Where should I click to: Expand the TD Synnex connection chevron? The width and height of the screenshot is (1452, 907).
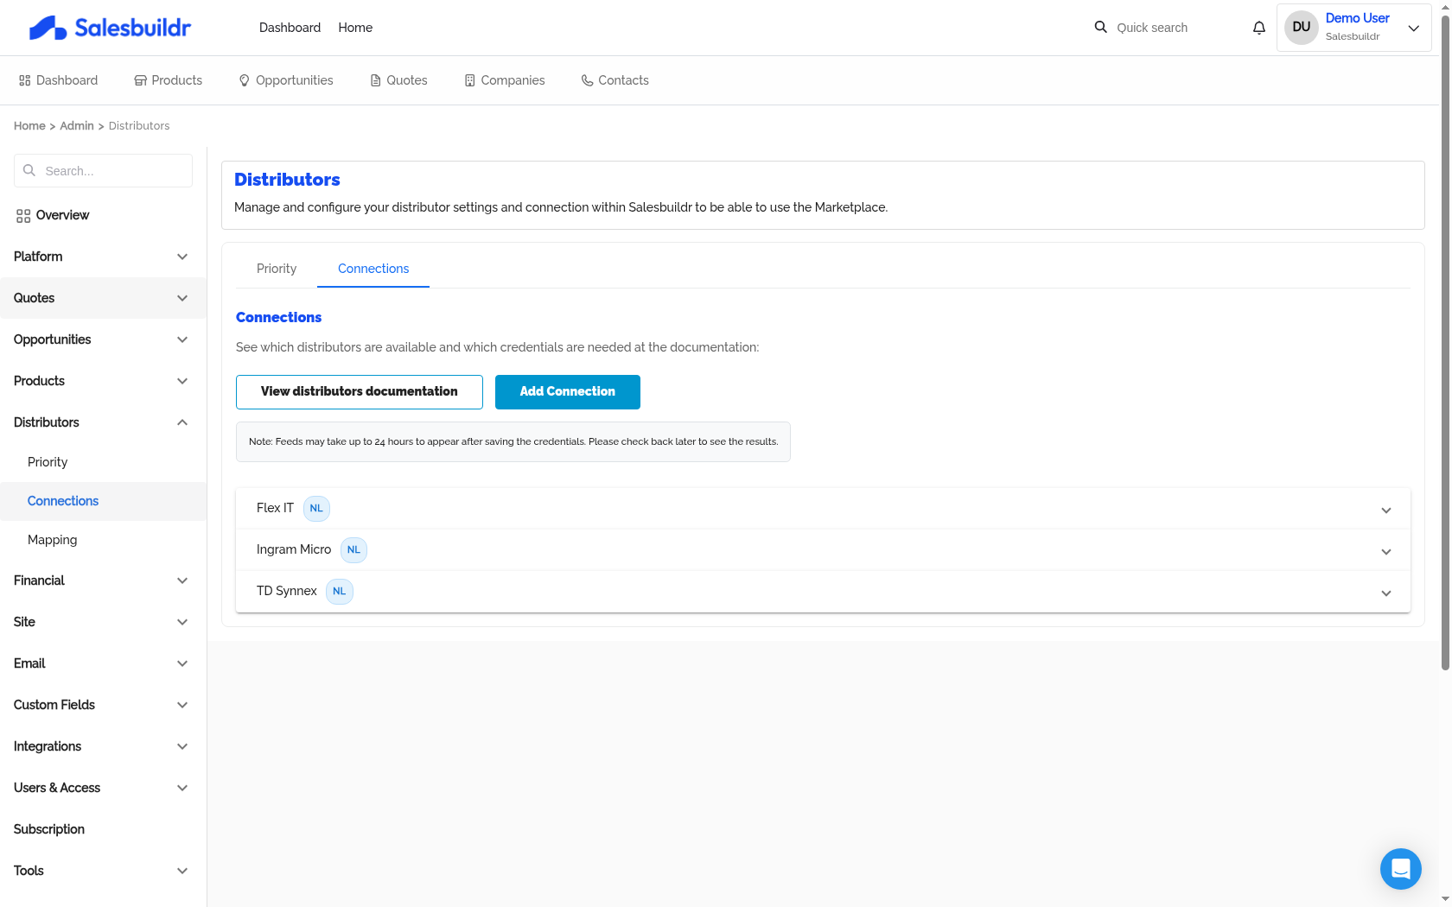1386,593
